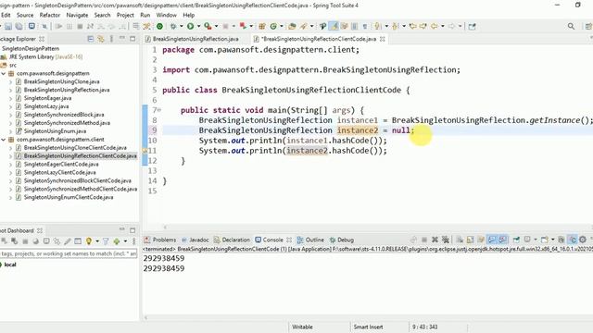Click the green Run button in toolbar
593x333 pixels.
(190, 26)
